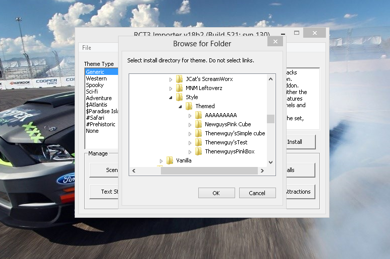This screenshot has height=259, width=390.
Task: Click the Vanilla folder icon
Action: coord(170,161)
